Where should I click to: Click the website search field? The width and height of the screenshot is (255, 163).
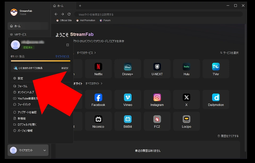pyautogui.click(x=159, y=14)
